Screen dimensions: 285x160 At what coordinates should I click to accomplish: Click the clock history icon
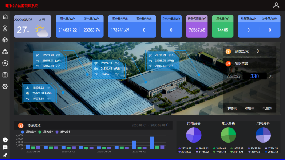[5, 140]
